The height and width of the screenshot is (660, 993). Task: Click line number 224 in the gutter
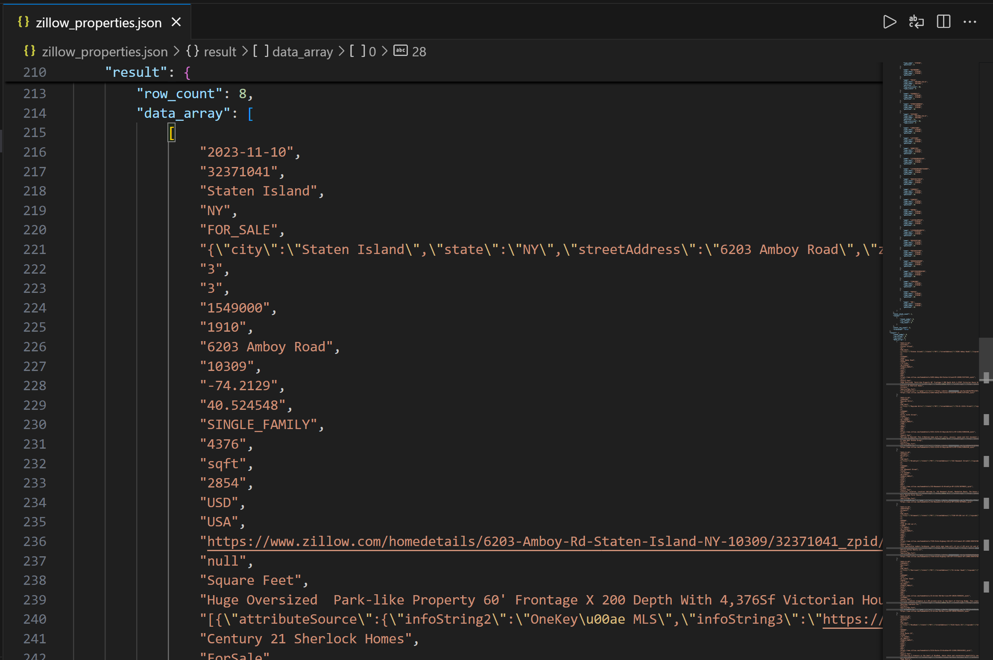click(x=35, y=308)
